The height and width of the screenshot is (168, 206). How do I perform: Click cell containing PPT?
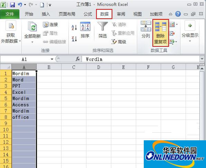pyautogui.click(x=24, y=86)
